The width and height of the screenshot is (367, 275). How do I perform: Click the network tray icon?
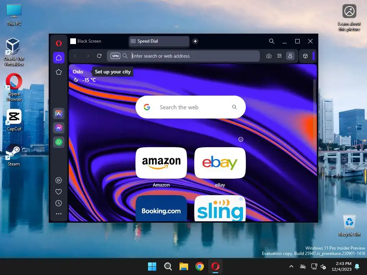tap(314, 266)
